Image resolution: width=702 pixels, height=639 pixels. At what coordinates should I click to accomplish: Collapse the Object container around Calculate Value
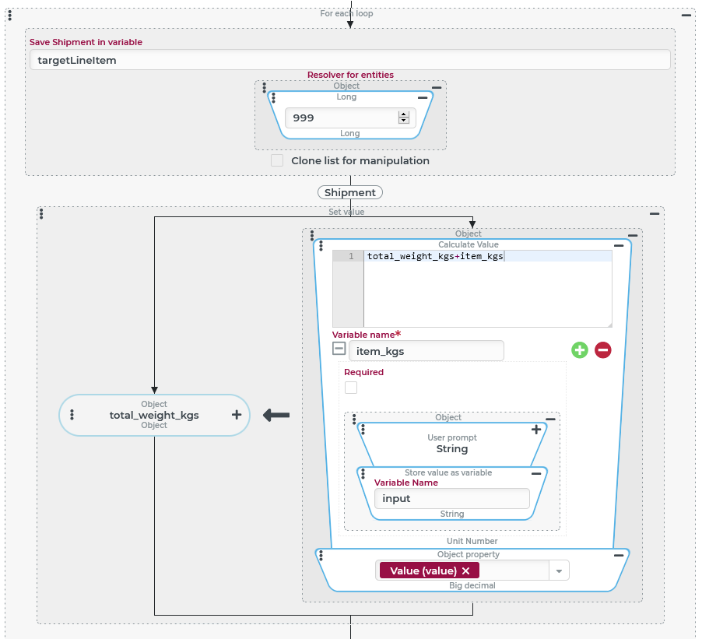pyautogui.click(x=633, y=235)
